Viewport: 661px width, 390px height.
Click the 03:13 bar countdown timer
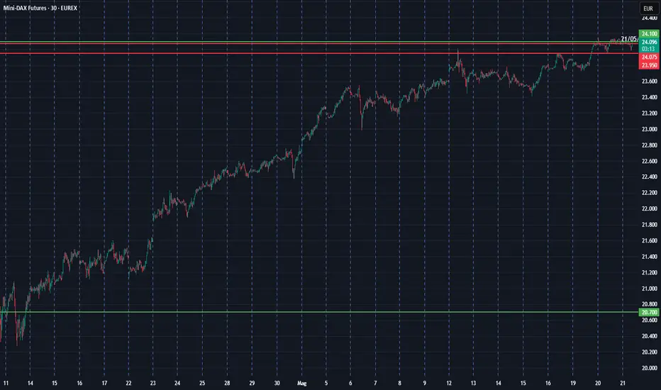pos(648,49)
